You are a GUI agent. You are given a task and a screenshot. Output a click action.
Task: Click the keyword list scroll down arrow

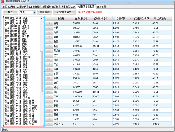tap(41, 124)
